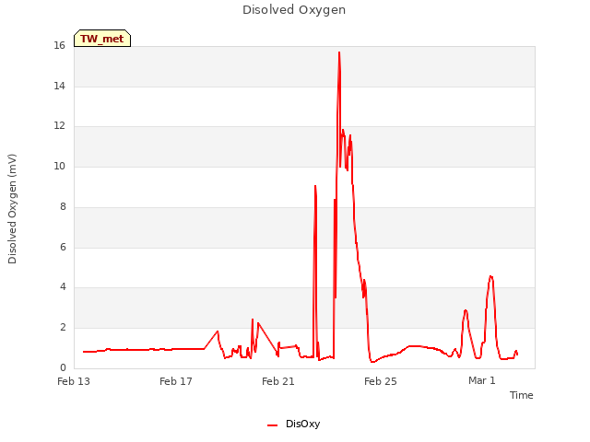Click the y-axis tick value 16
The image size is (590, 442).
point(59,45)
